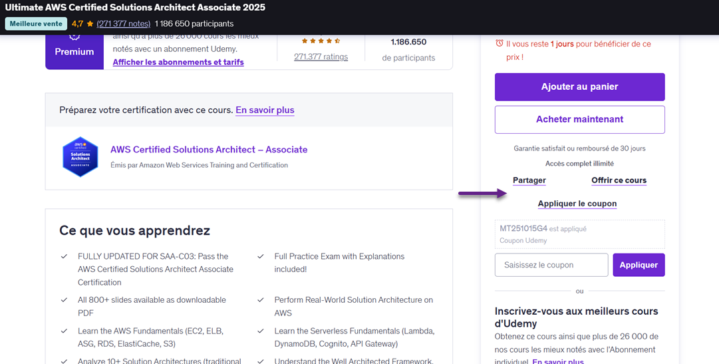Viewport: 719px width, 364px height.
Task: Select the Partager option
Action: 529,180
